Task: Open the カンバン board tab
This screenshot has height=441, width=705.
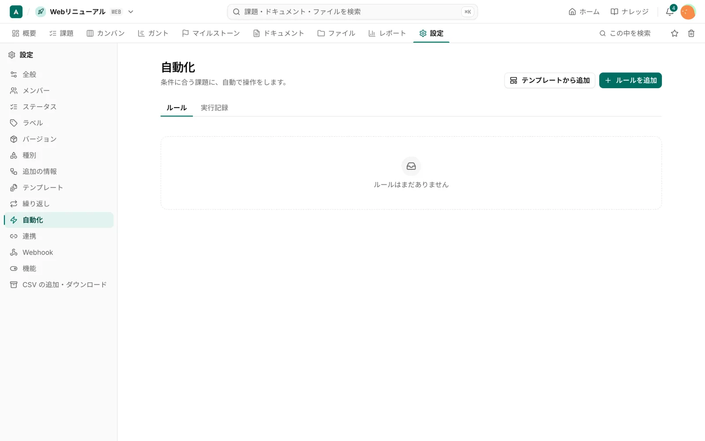Action: pyautogui.click(x=106, y=33)
